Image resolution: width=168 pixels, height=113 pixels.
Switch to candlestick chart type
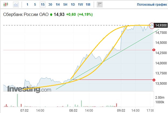[6, 5]
